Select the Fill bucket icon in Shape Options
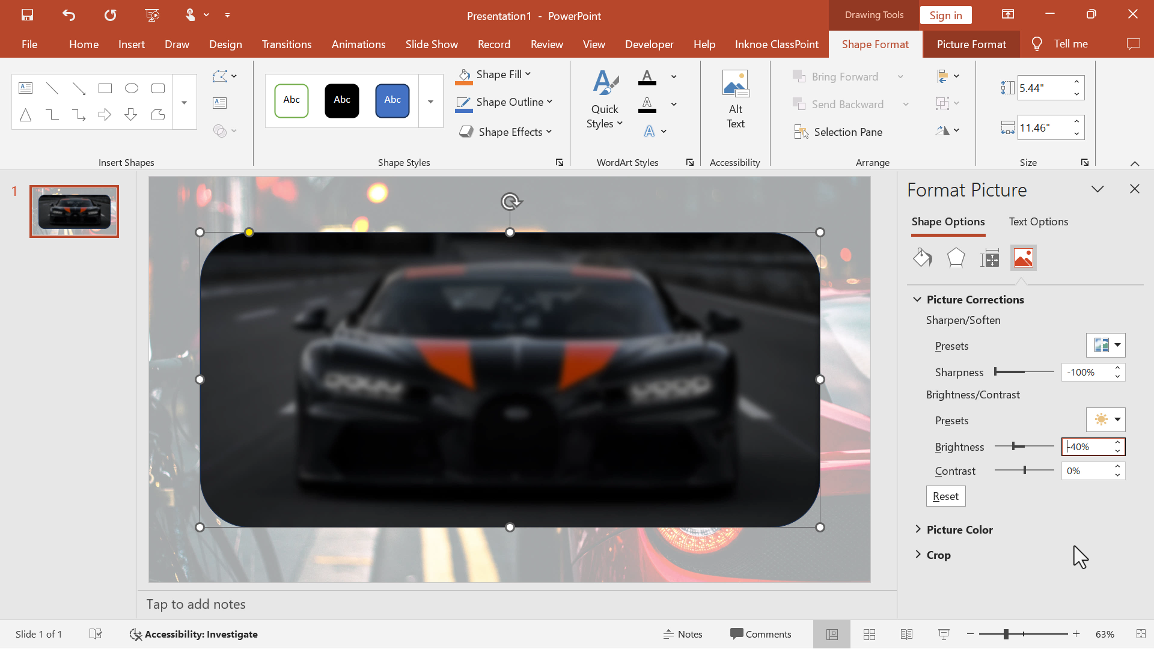 (x=923, y=257)
